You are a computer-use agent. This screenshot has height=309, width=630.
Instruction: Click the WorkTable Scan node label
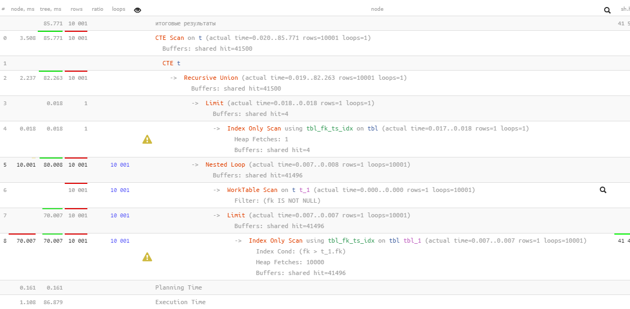click(x=252, y=190)
